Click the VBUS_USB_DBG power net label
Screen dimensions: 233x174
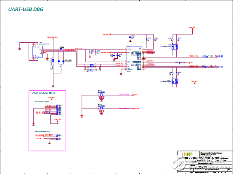tap(52, 37)
